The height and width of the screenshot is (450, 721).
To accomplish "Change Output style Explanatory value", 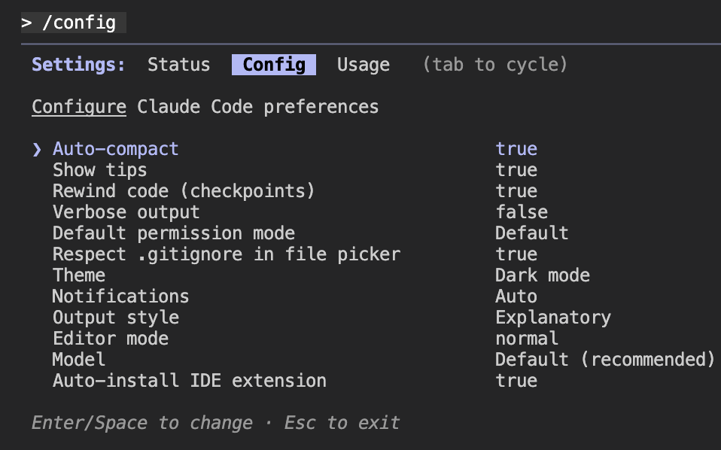I will [x=552, y=318].
